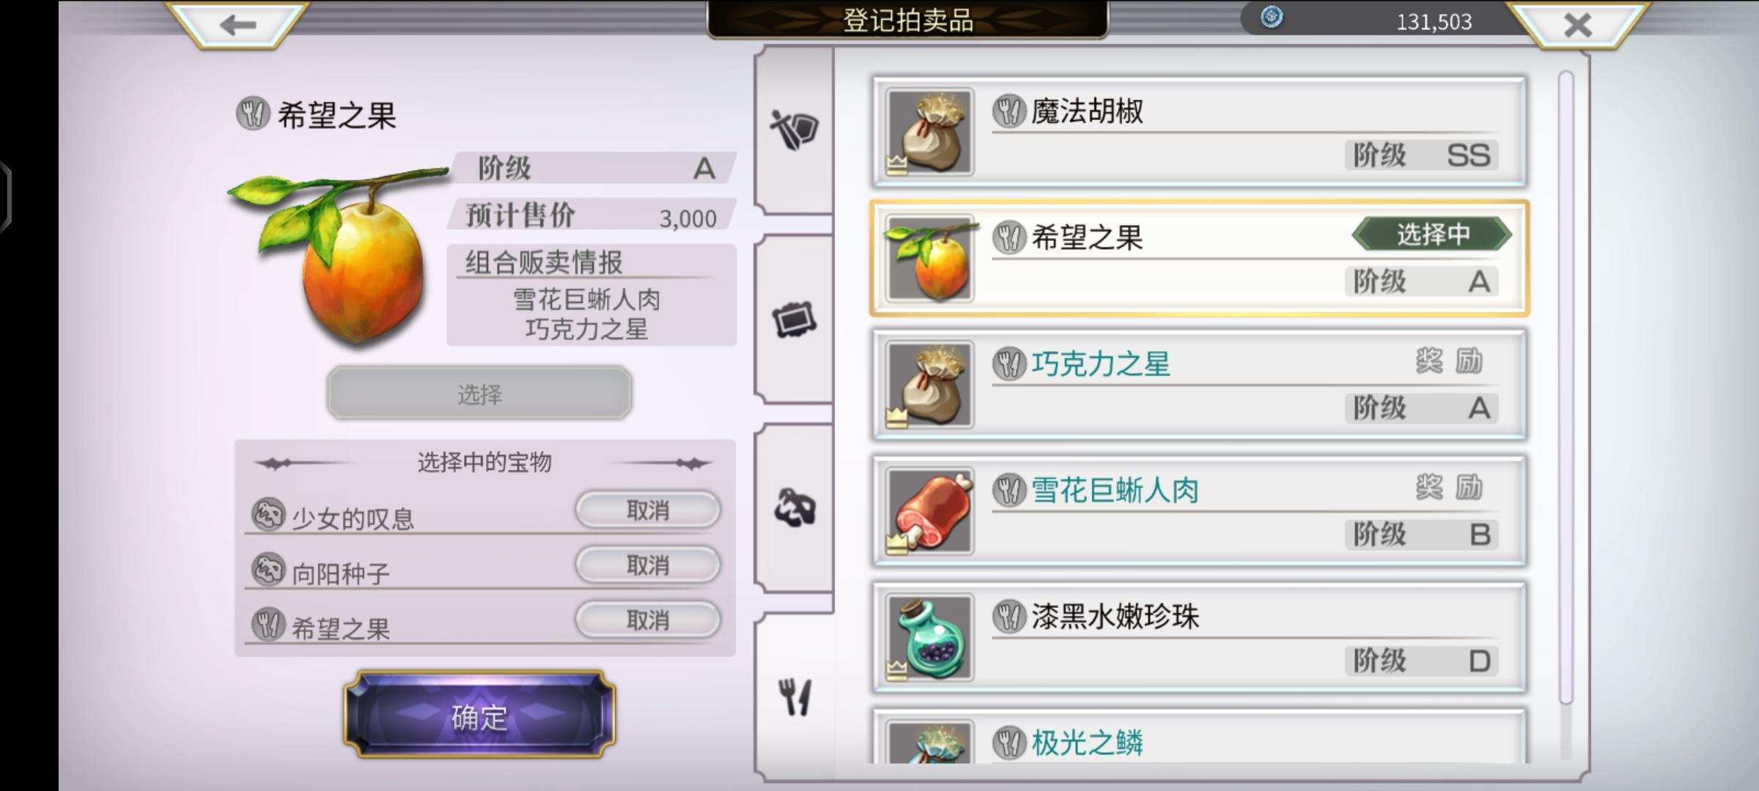Select the 希望之果 list entry
Screen dimensions: 1759x791
pos(1199,259)
